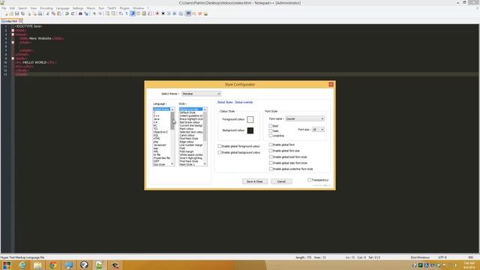Click the Cancel button in Style Configurator
Image resolution: width=480 pixels, height=270 pixels.
[x=281, y=181]
